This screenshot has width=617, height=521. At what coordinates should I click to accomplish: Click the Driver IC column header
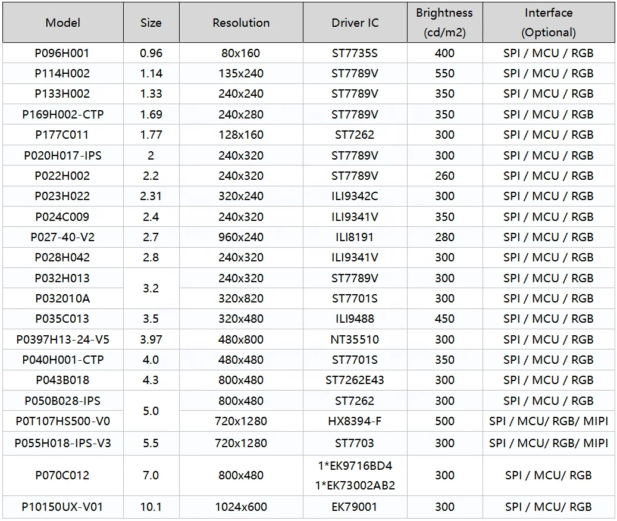[x=353, y=22]
